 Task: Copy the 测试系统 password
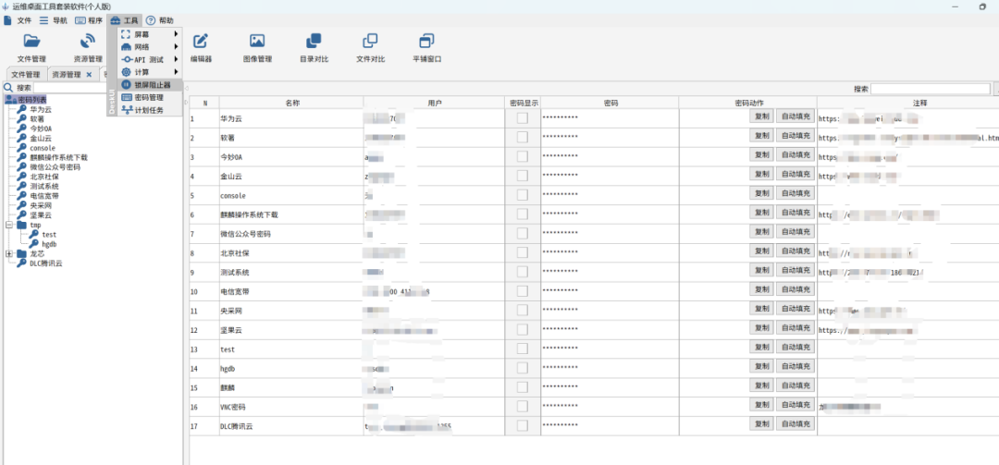pyautogui.click(x=761, y=272)
